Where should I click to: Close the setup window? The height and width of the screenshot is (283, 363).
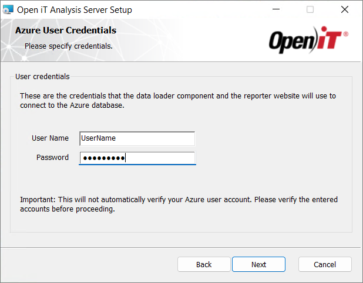pyautogui.click(x=345, y=9)
